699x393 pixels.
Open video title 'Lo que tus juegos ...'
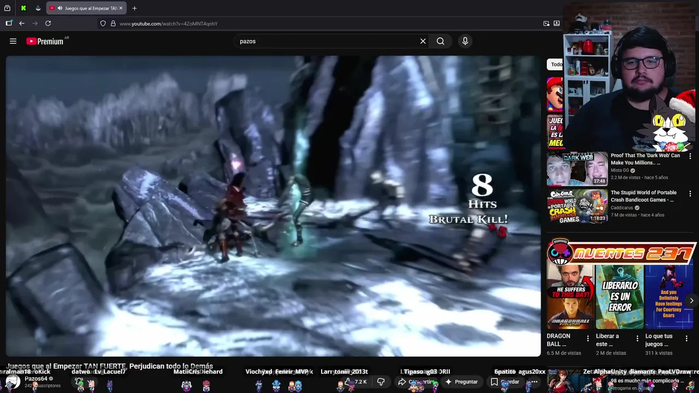tap(659, 340)
